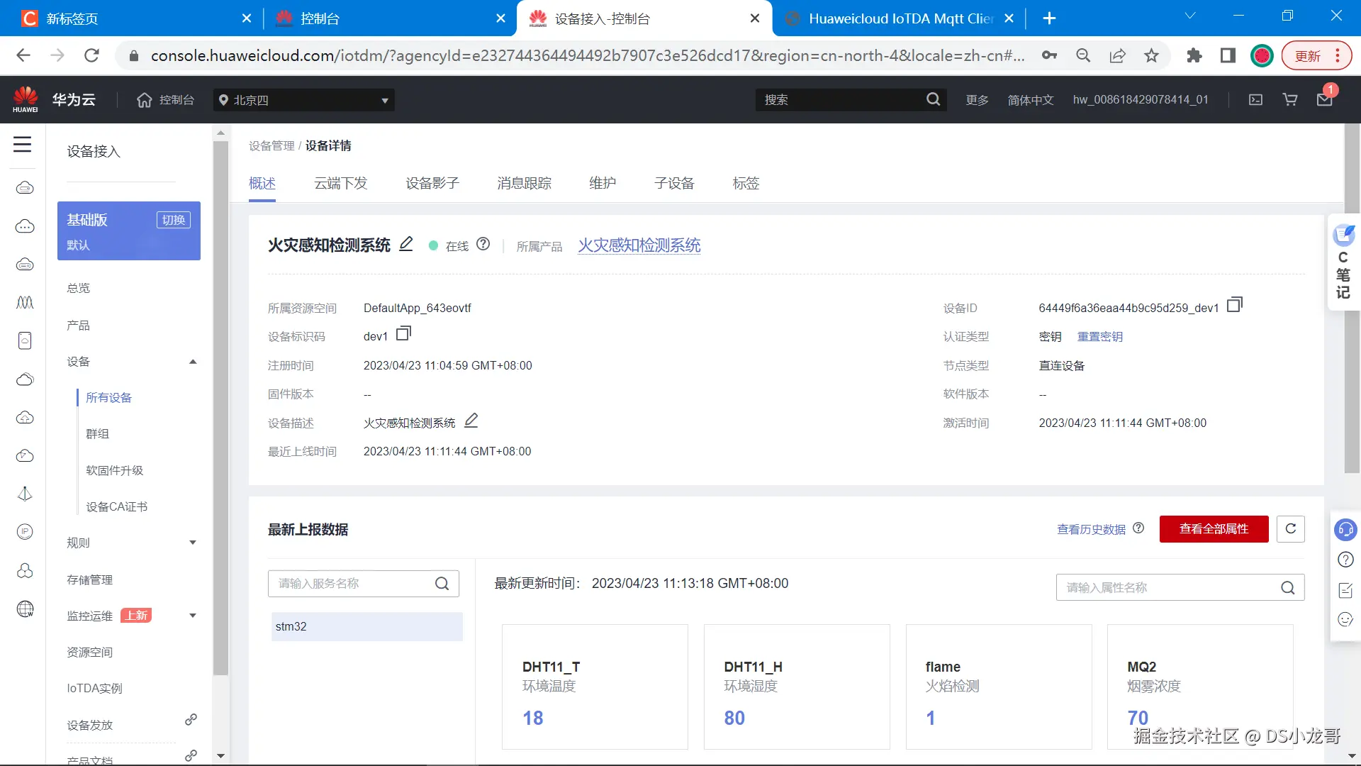Copy device identifier dev1 with copy icon
Image resolution: width=1361 pixels, height=766 pixels.
[403, 333]
